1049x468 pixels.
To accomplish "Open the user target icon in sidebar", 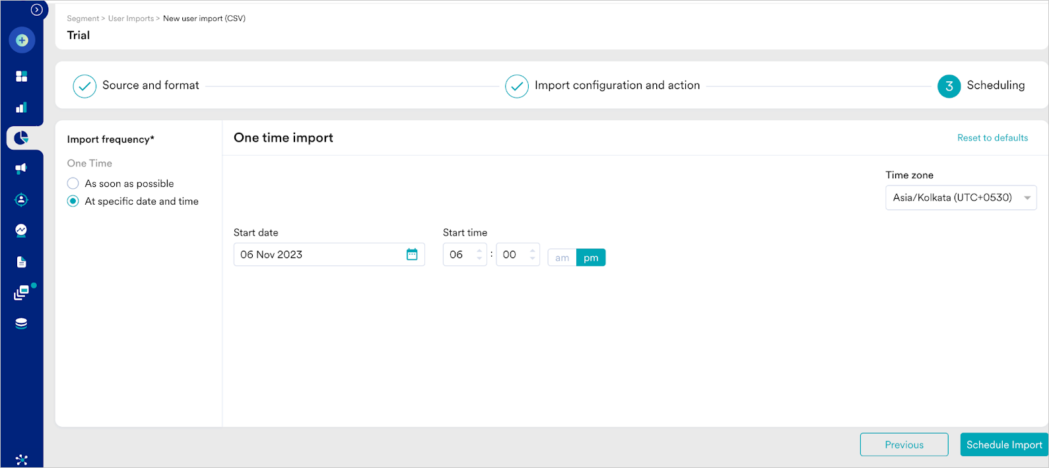I will pyautogui.click(x=22, y=199).
